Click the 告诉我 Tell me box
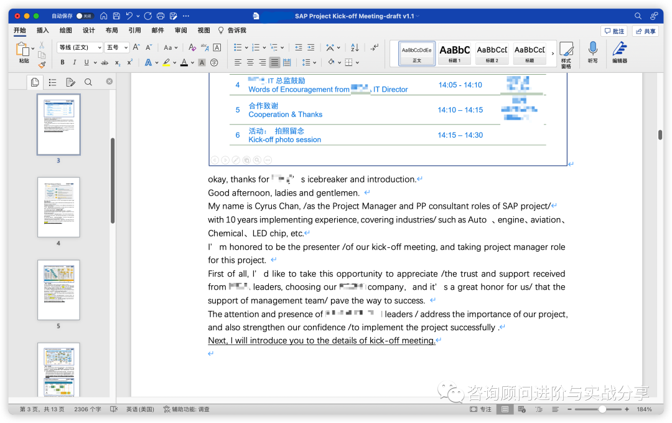The height and width of the screenshot is (423, 672). [x=232, y=30]
